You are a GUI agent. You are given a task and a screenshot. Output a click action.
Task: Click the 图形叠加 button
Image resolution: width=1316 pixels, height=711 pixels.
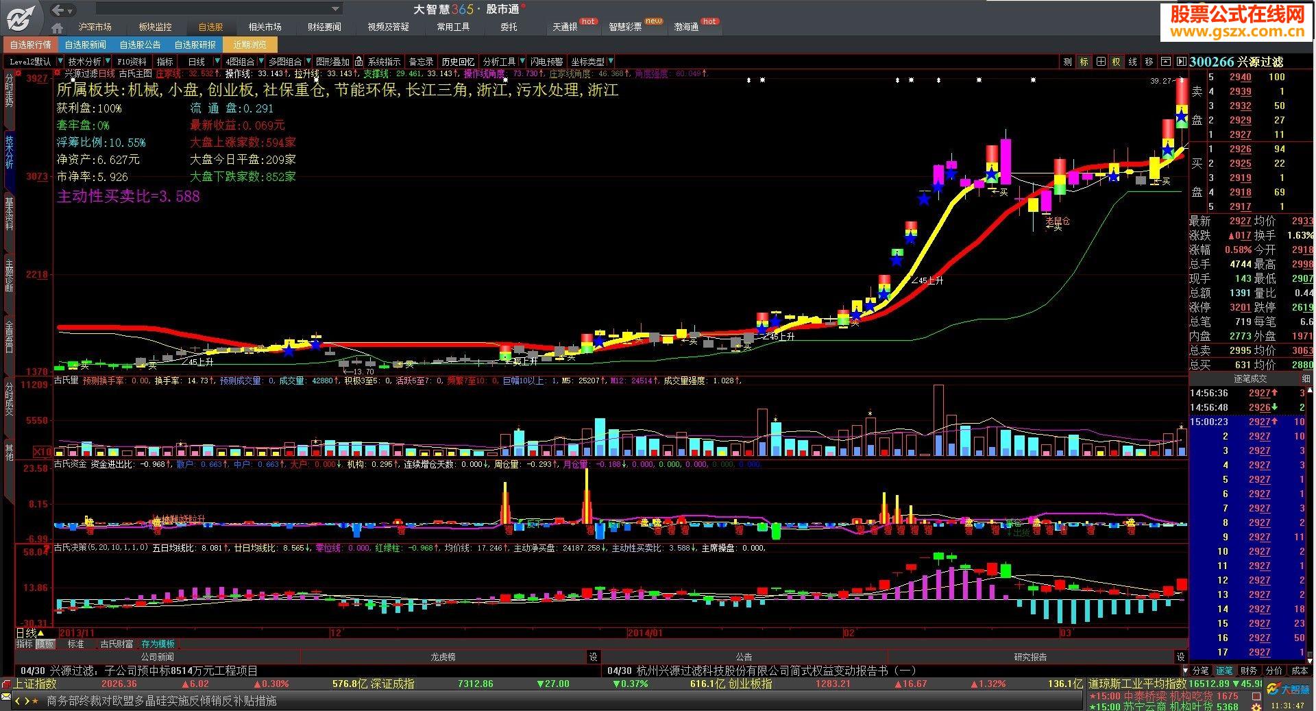[x=332, y=62]
